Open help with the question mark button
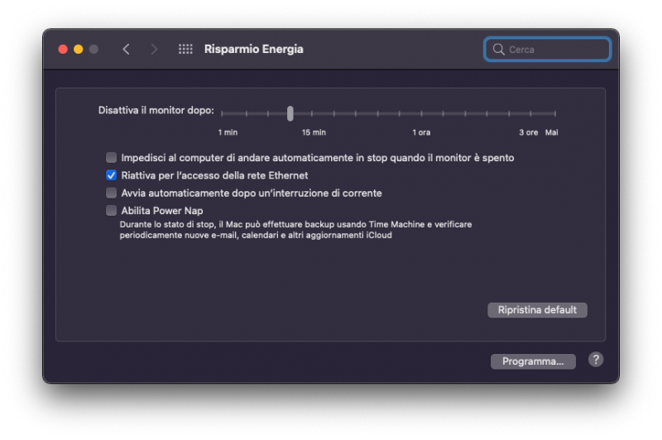 coord(596,360)
